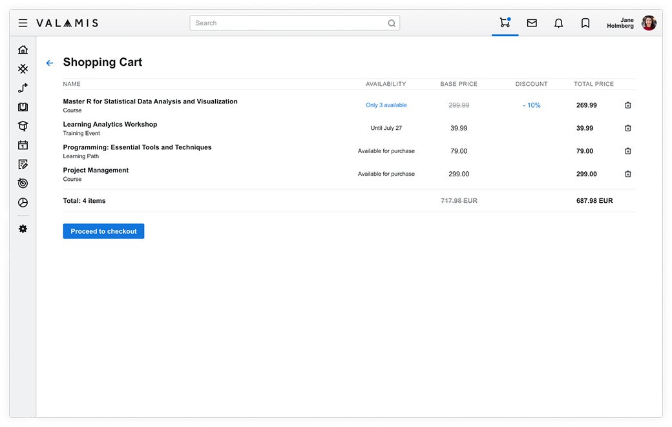Open the shopping cart icon
This screenshot has height=427, width=672.
click(x=505, y=22)
